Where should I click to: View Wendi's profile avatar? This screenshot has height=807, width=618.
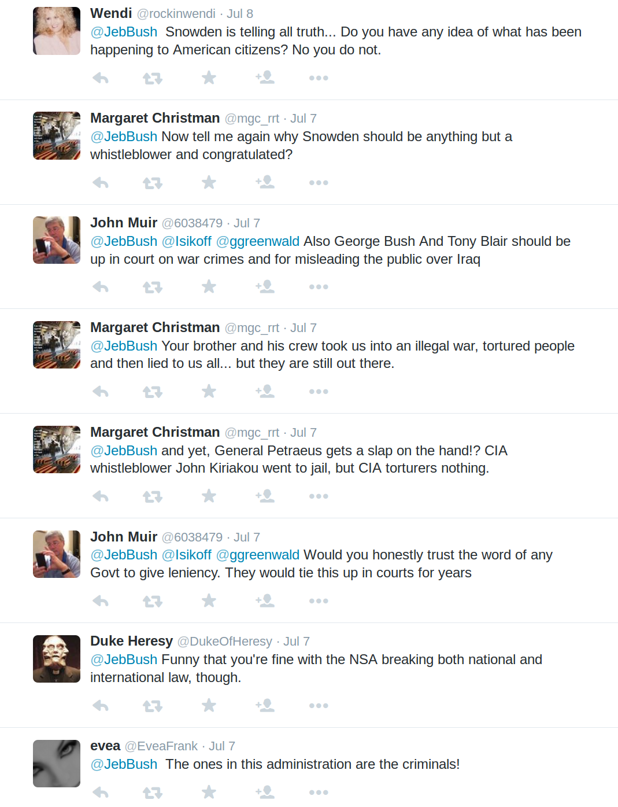[57, 31]
